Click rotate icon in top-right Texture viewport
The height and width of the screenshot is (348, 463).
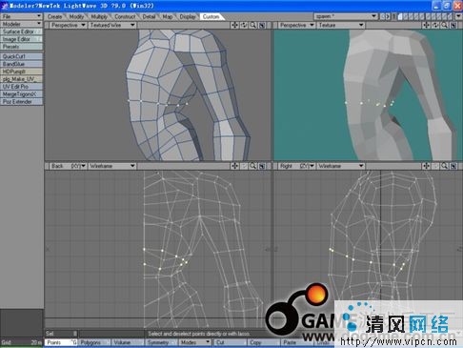click(x=435, y=25)
